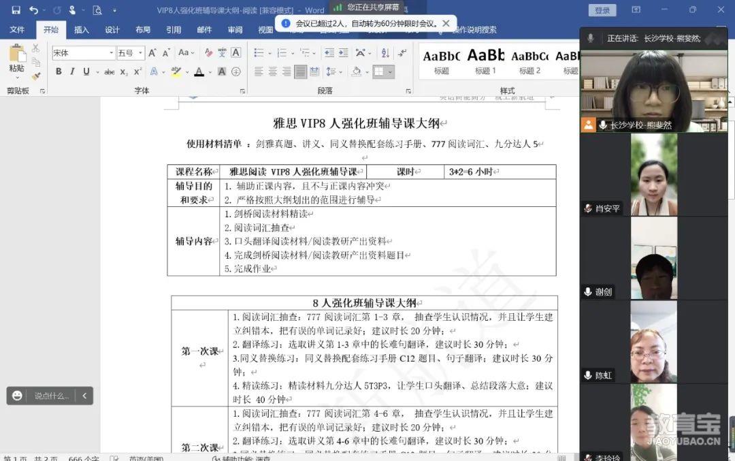Open the touch/mouse mode button in Quick Access

72,10
